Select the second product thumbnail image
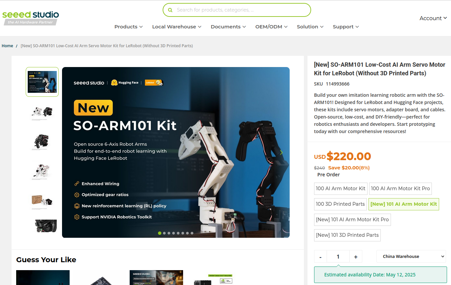The image size is (451, 285). (42, 113)
